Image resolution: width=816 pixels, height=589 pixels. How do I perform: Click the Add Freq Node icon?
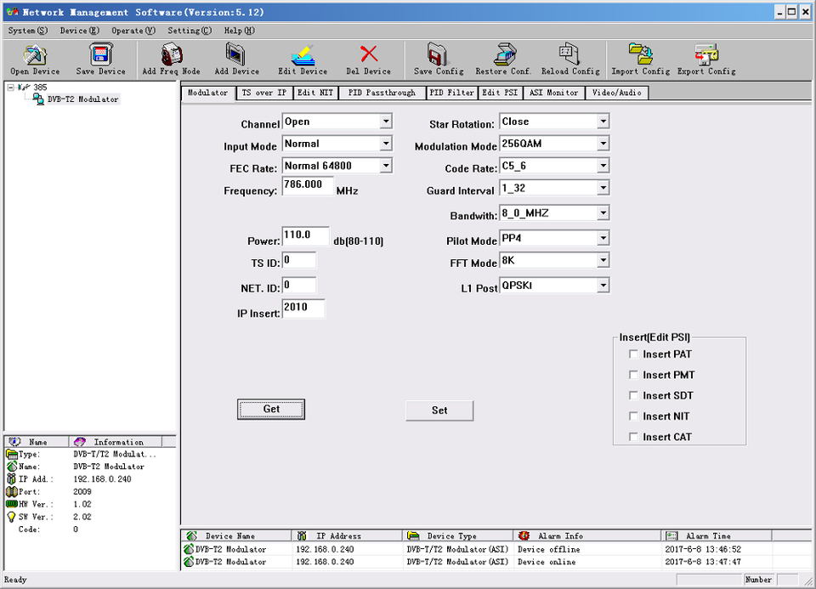[171, 56]
